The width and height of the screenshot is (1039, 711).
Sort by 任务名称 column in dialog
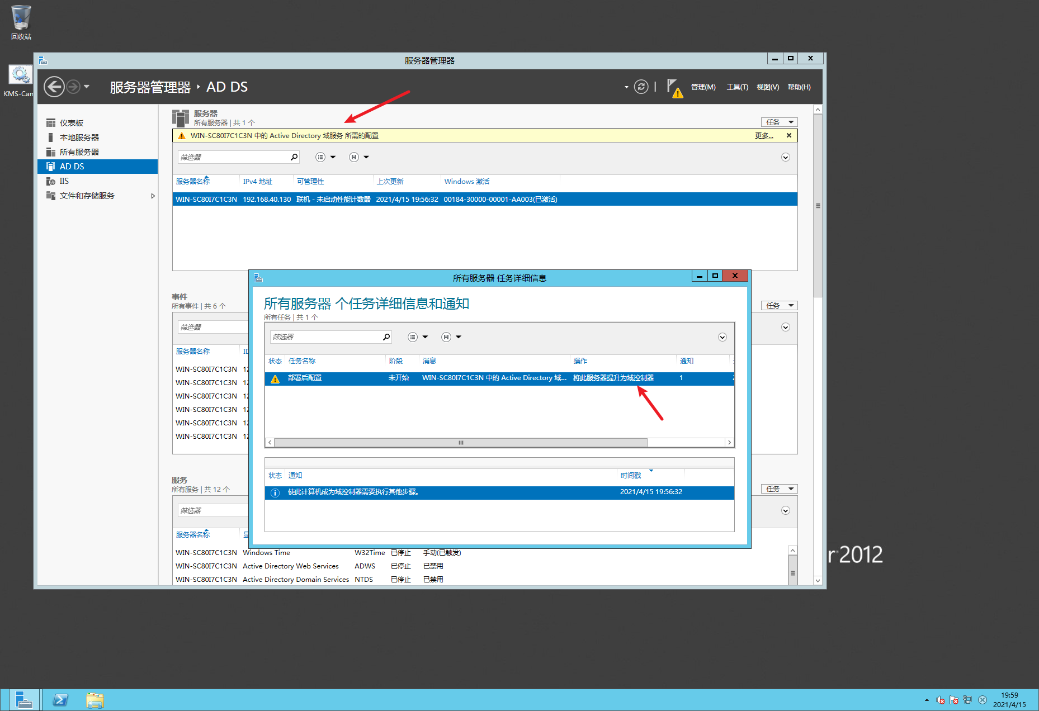(x=302, y=361)
